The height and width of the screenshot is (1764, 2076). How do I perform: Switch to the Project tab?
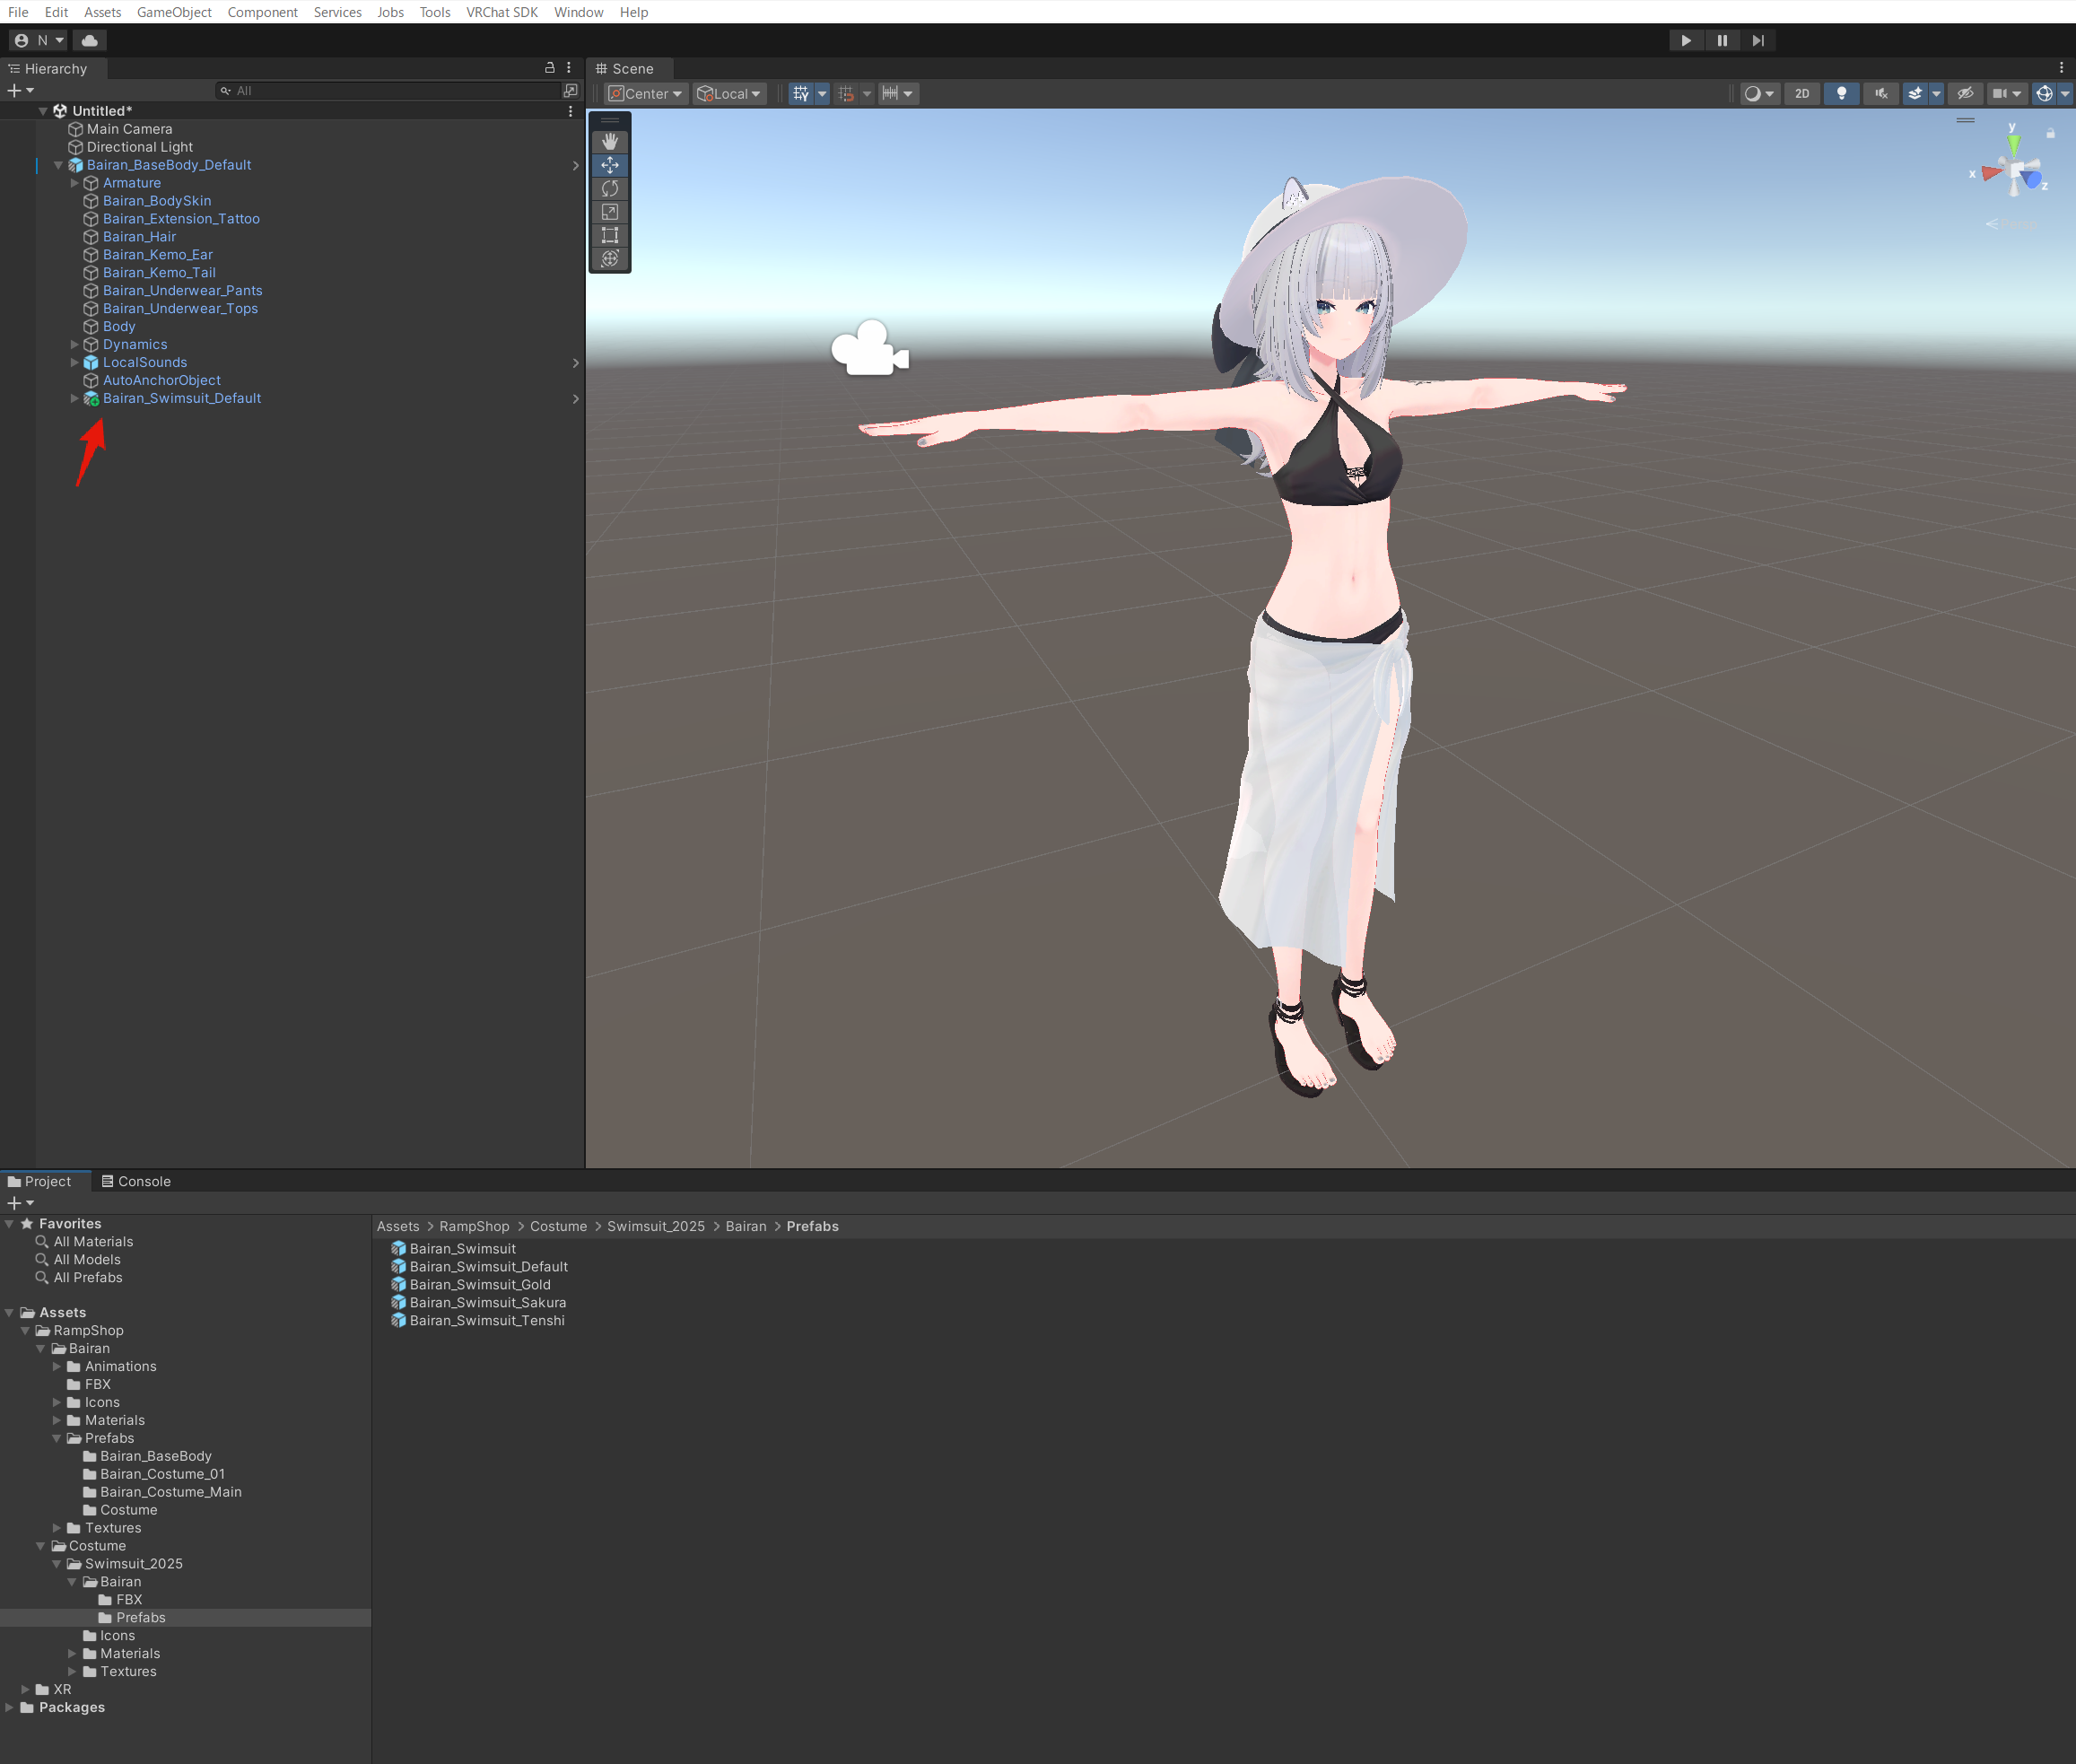(40, 1181)
